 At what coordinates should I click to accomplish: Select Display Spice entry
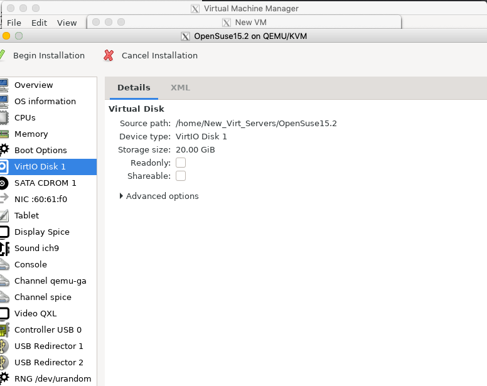[48, 232]
